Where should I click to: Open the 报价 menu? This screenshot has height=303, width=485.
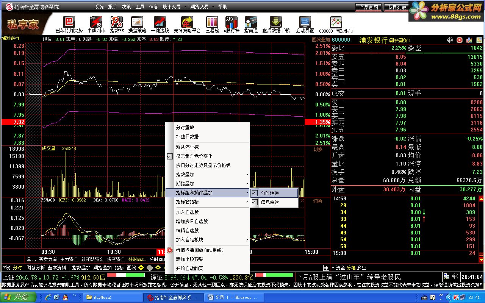(x=113, y=7)
